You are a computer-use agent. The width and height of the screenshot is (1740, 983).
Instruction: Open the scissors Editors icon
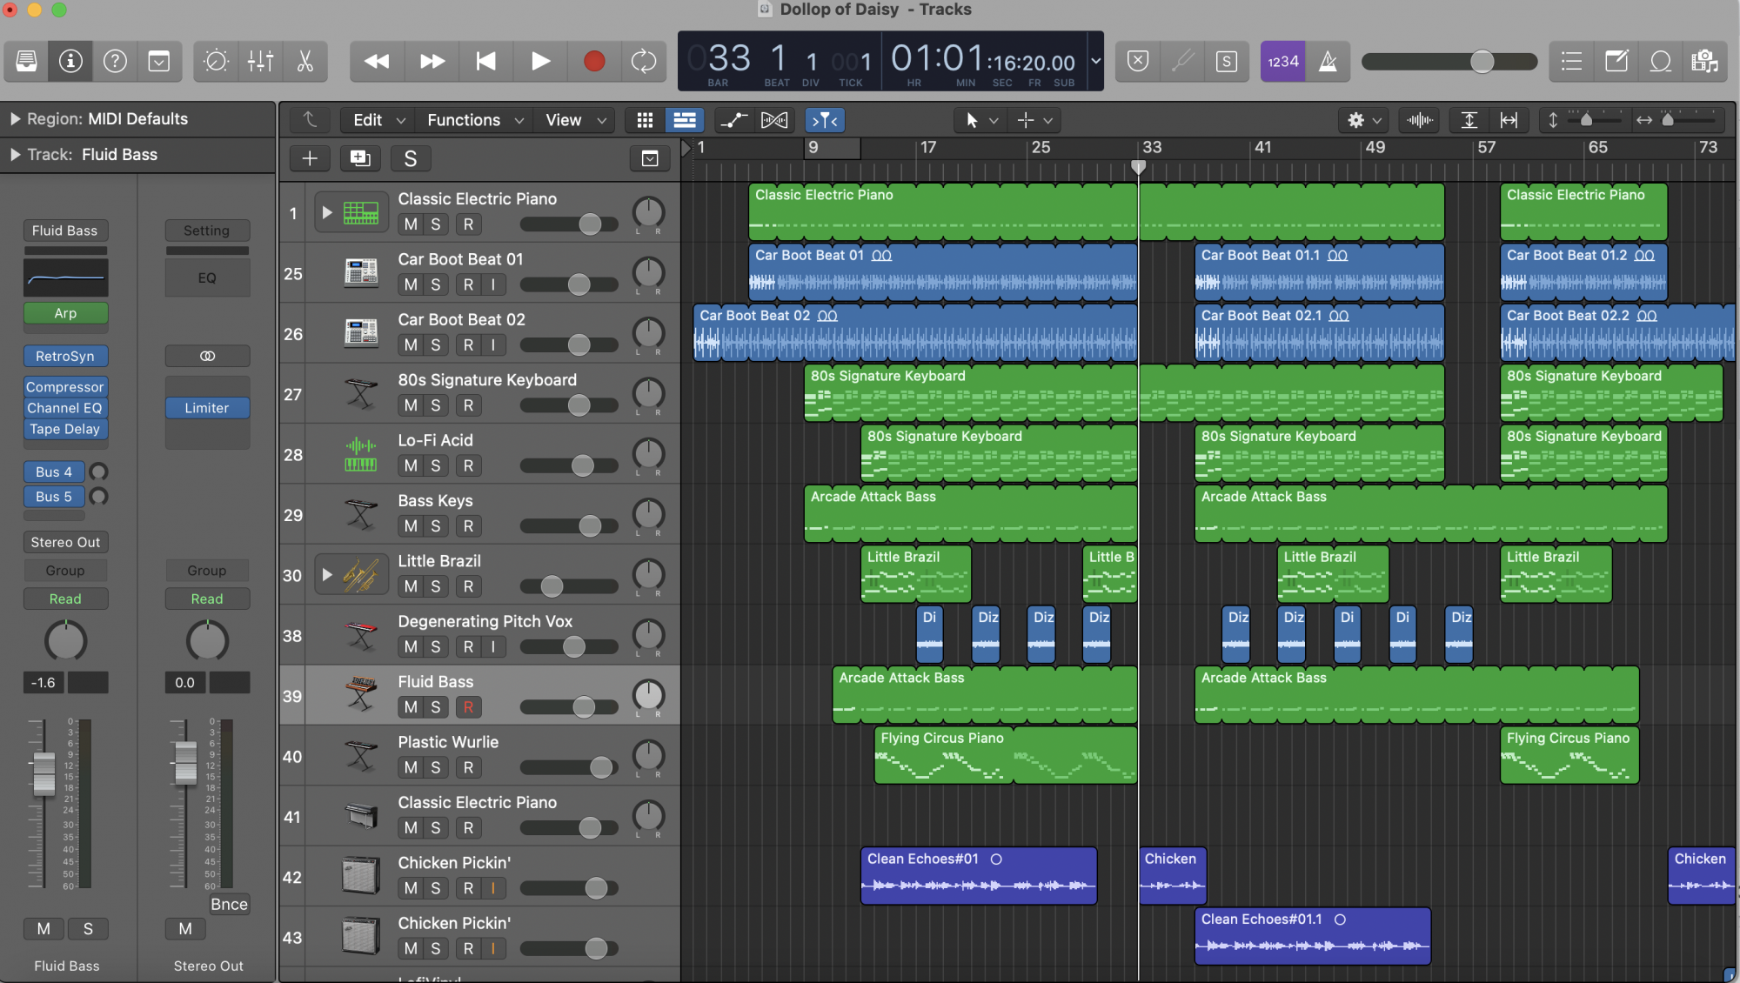point(304,61)
